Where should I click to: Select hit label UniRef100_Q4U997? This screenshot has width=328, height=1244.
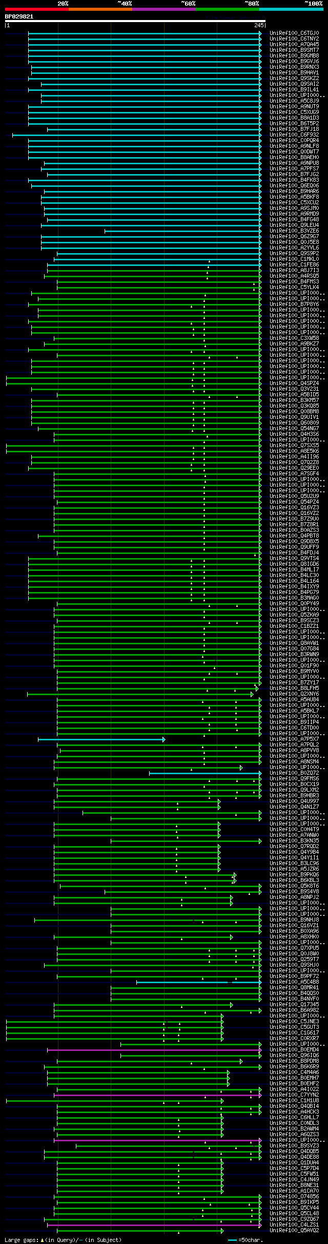(294, 801)
